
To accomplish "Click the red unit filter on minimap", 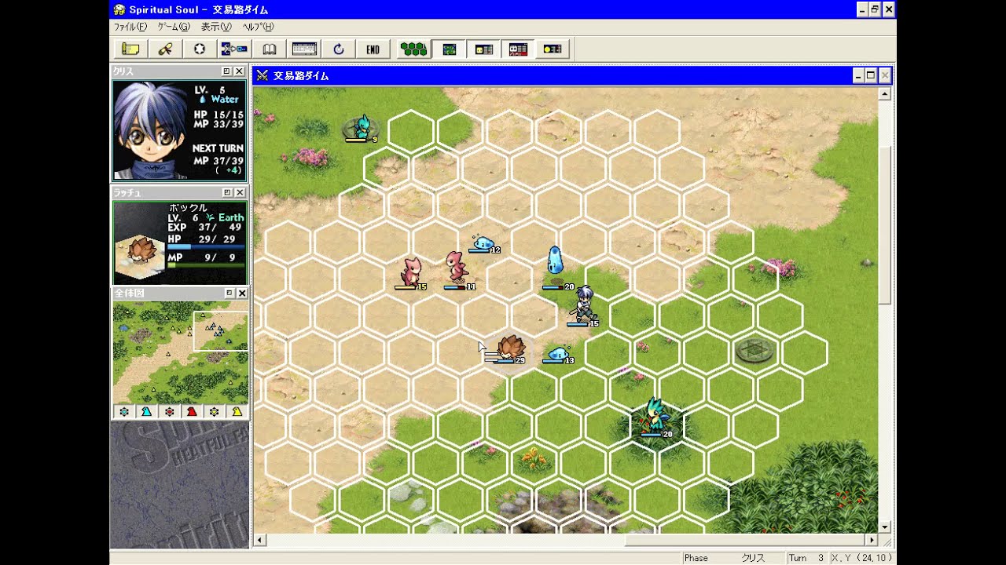I will (191, 412).
